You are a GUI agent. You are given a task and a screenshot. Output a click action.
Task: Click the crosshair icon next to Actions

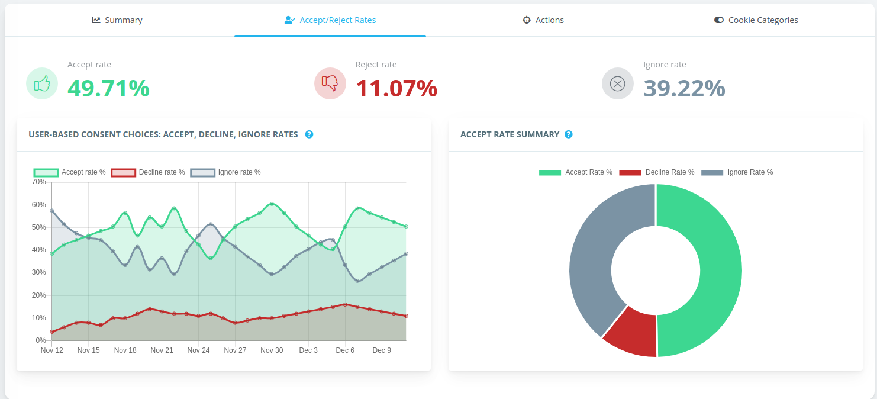527,20
